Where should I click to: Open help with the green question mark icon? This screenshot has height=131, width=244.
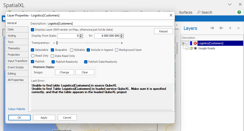tap(239, 12)
